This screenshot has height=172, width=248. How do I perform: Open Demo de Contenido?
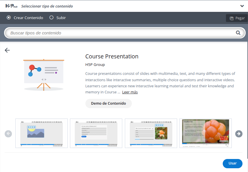point(109,103)
